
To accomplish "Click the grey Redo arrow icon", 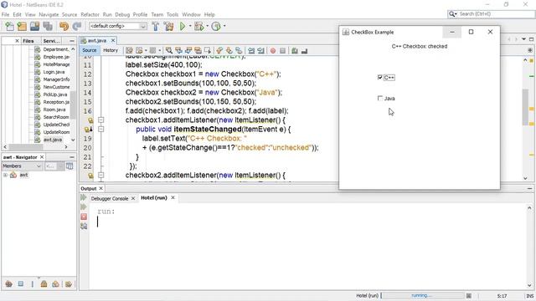I will 77,26.
